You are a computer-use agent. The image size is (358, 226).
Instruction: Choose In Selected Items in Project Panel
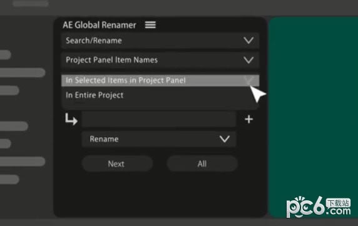160,80
